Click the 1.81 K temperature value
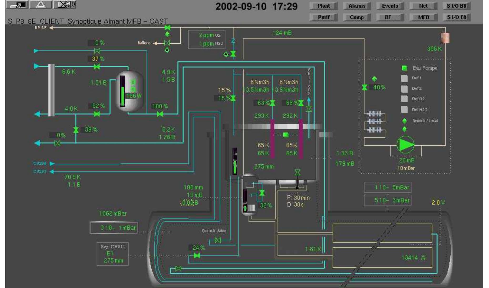 (313, 249)
